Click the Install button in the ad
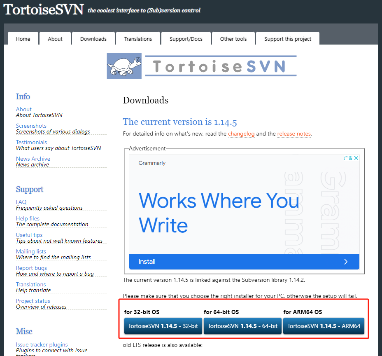 (x=244, y=262)
